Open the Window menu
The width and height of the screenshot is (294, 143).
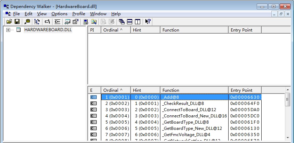[98, 14]
